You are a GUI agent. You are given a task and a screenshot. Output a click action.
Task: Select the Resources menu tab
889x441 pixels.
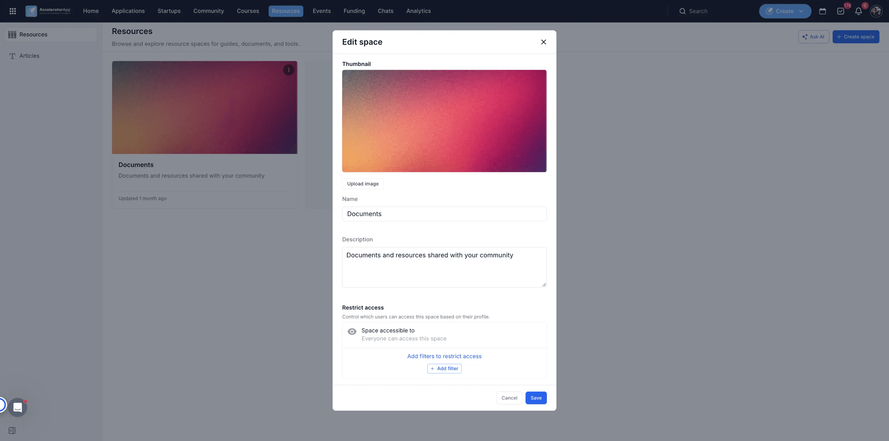point(286,11)
